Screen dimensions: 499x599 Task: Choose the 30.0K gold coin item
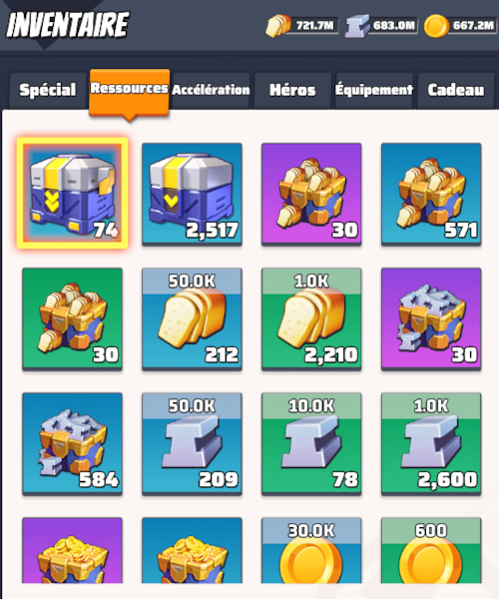[x=311, y=550]
